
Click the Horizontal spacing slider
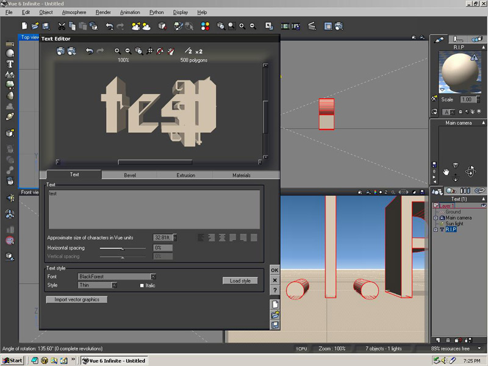pos(123,248)
